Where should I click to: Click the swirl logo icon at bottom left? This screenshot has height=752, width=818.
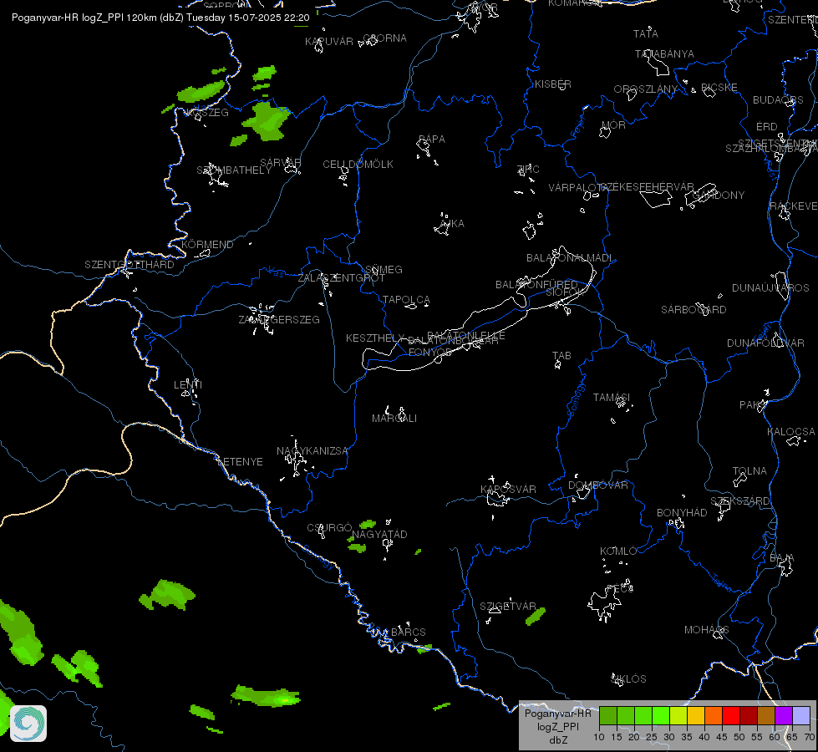(28, 724)
